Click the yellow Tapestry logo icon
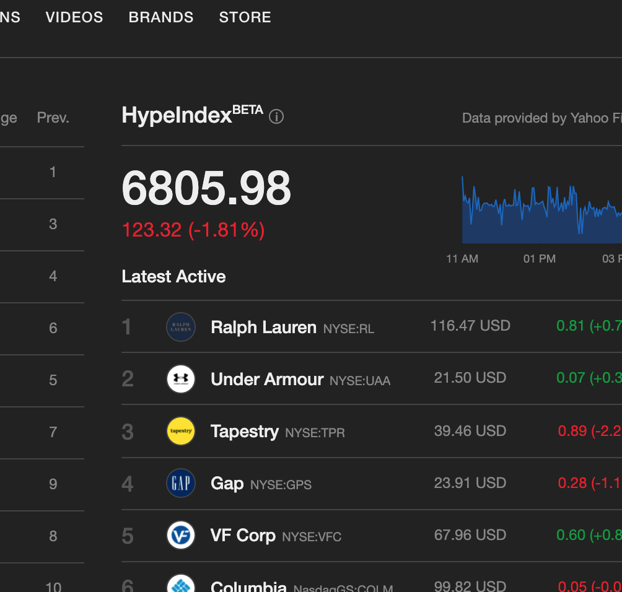 point(181,431)
